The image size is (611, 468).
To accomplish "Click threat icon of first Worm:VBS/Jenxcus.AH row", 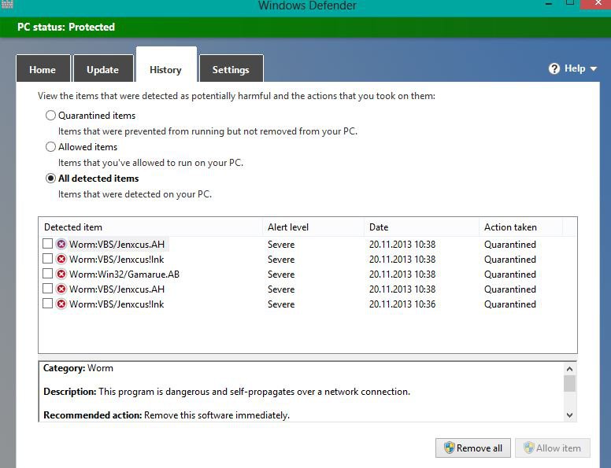I will [61, 245].
